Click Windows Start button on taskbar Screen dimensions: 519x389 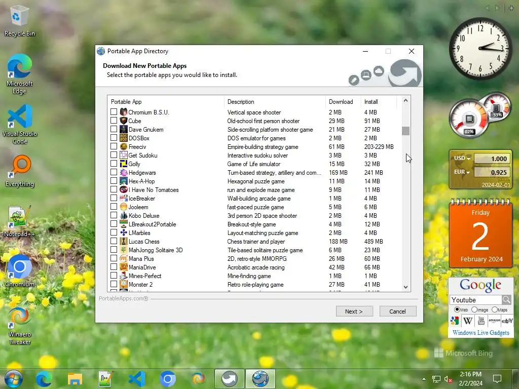(14, 379)
